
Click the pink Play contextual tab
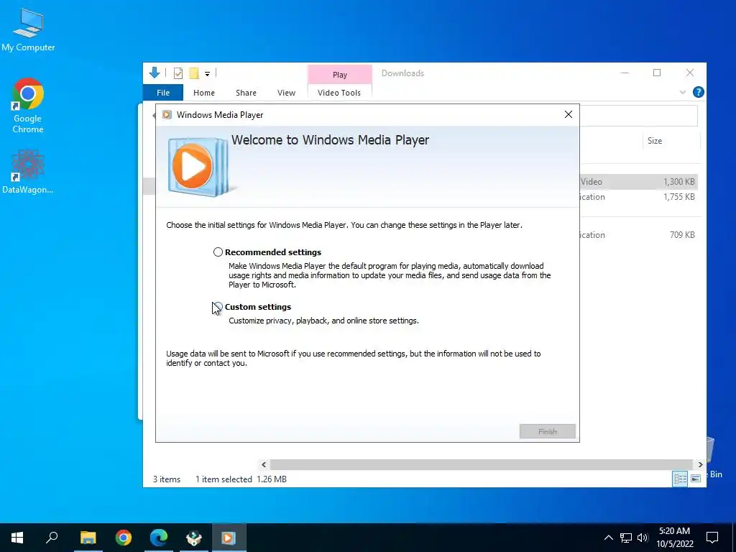340,75
